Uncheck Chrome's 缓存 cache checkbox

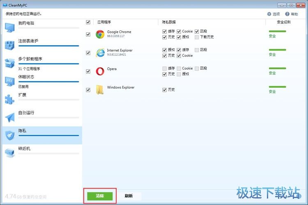point(165,32)
